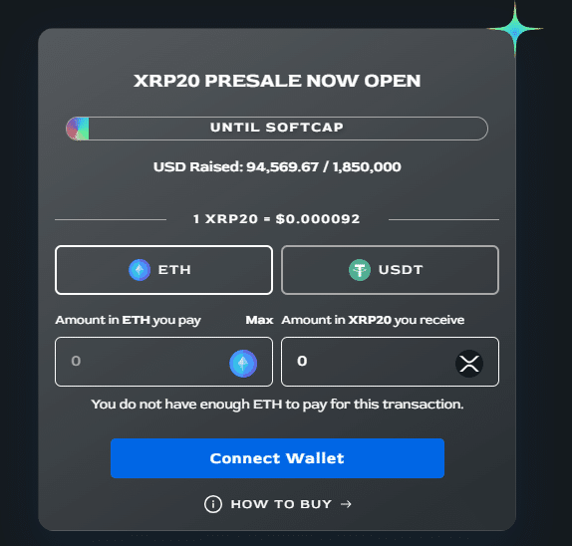Click the not enough ETH warning message
Image resolution: width=572 pixels, height=546 pixels.
click(277, 405)
